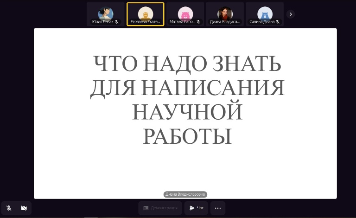Viewport: 356px width, 218px height.
Task: Select Юлия Левак participant tile
Action: pyautogui.click(x=105, y=14)
